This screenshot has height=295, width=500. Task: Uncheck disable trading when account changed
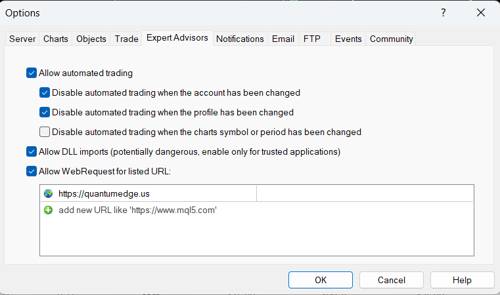pyautogui.click(x=45, y=93)
